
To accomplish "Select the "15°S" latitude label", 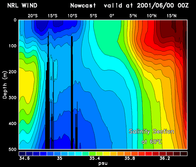I will pyautogui.click(x=53, y=16).
